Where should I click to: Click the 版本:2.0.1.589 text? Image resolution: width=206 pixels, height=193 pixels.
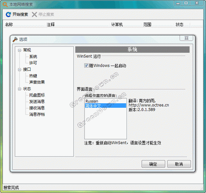(142, 109)
